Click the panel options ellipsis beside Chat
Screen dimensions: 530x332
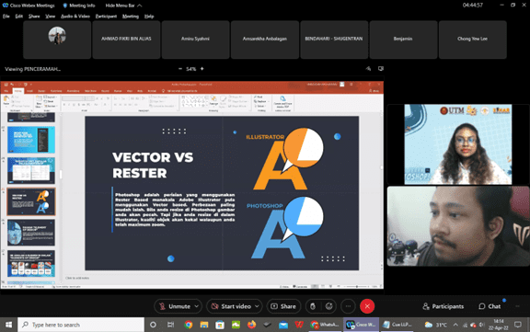pyautogui.click(x=517, y=306)
